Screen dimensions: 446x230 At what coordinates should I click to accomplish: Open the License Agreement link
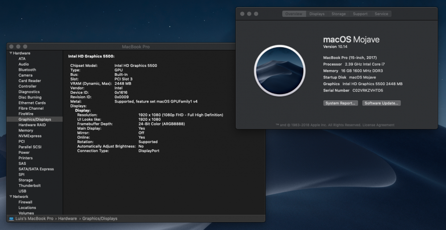click(x=378, y=125)
